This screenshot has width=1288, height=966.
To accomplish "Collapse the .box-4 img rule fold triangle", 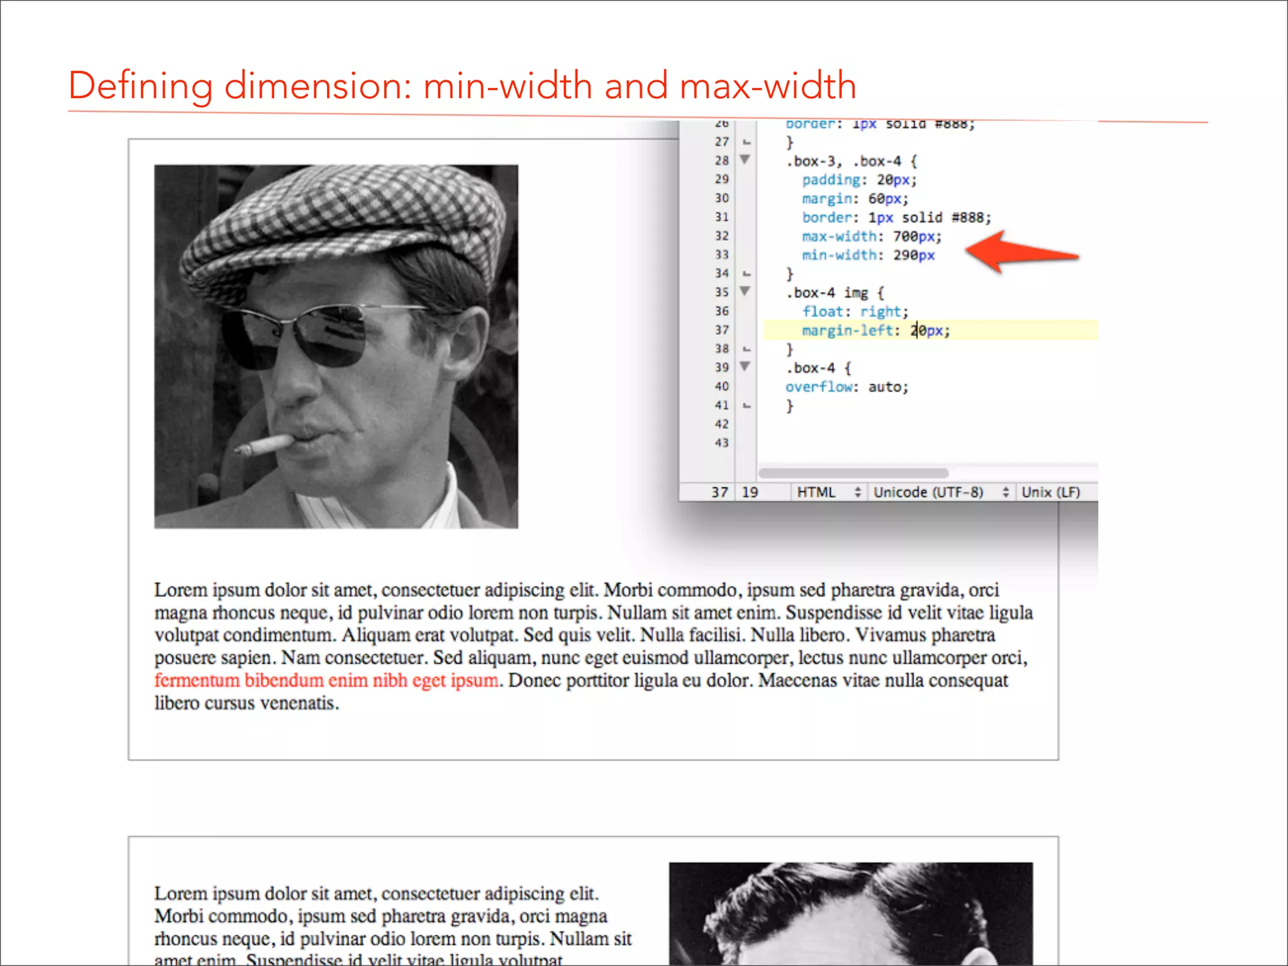I will (745, 291).
